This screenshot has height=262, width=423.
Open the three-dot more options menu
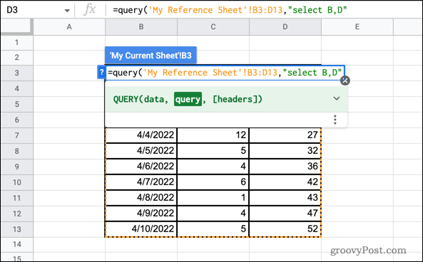pos(335,120)
